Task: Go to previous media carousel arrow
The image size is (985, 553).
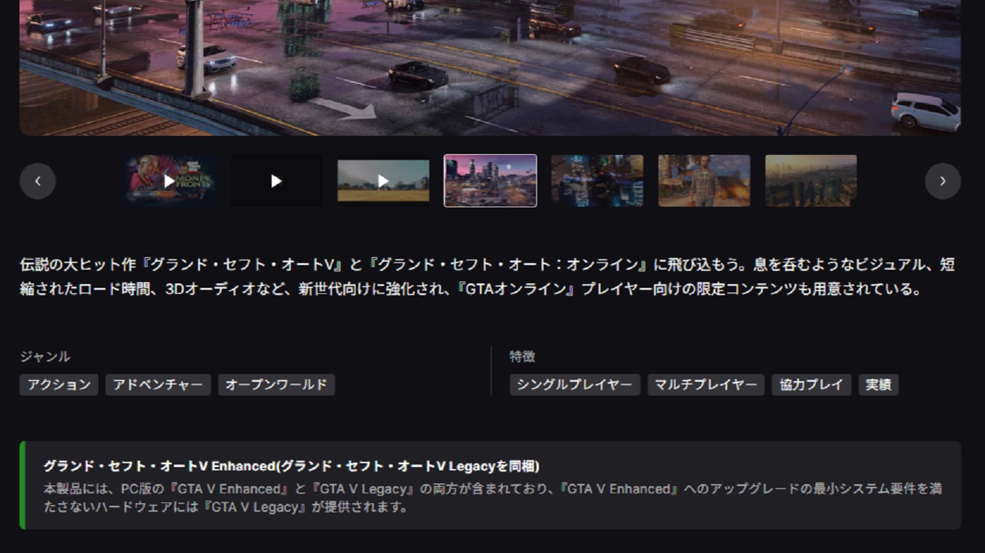Action: [37, 181]
